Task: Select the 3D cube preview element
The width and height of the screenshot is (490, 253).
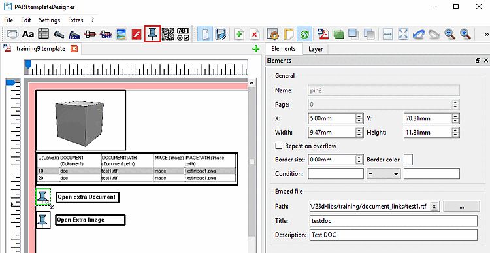Action: tap(81, 120)
